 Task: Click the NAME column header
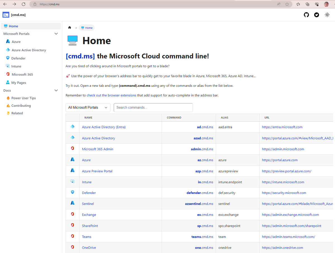(x=88, y=118)
